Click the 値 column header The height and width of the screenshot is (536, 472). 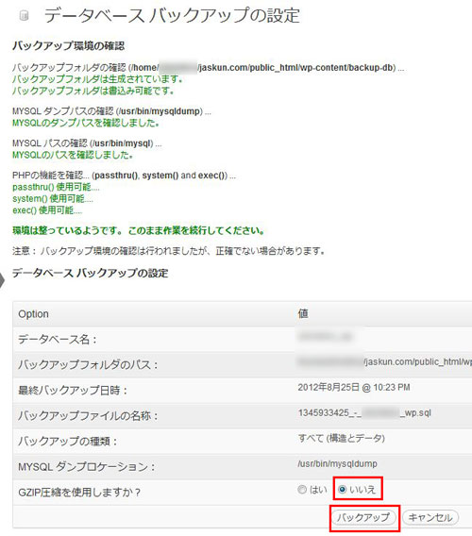coord(303,313)
